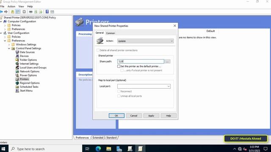Open the notification center icon

point(265,149)
